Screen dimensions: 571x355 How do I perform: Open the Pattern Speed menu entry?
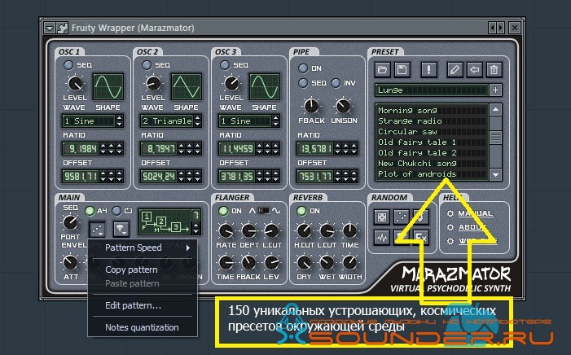[x=143, y=248]
